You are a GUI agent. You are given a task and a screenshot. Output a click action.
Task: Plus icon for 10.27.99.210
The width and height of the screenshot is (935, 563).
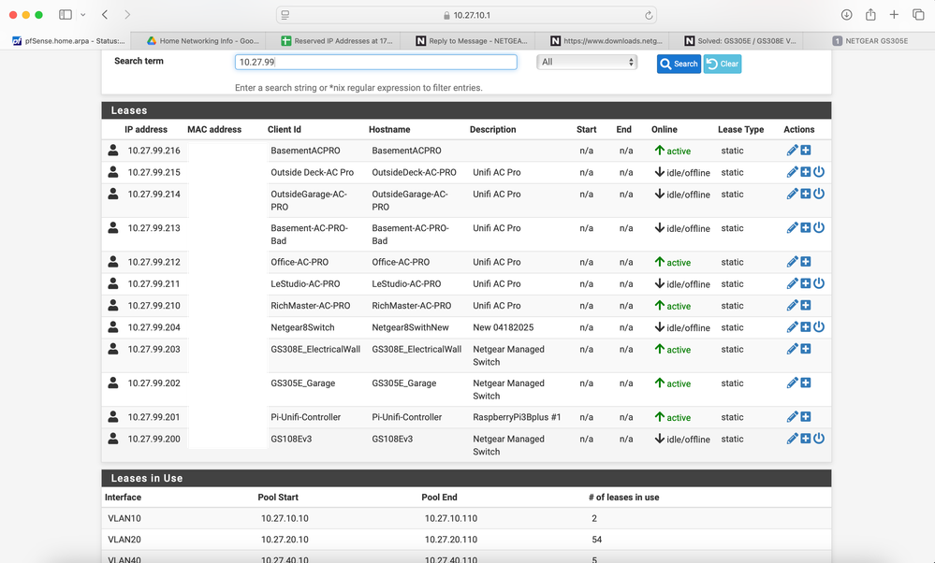(806, 305)
